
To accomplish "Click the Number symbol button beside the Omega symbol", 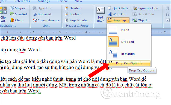I will (x=168, y=20).
